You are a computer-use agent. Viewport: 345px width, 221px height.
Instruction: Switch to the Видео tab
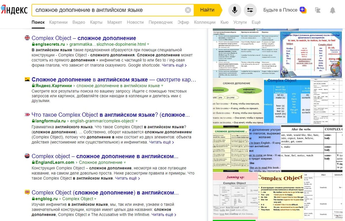click(79, 22)
